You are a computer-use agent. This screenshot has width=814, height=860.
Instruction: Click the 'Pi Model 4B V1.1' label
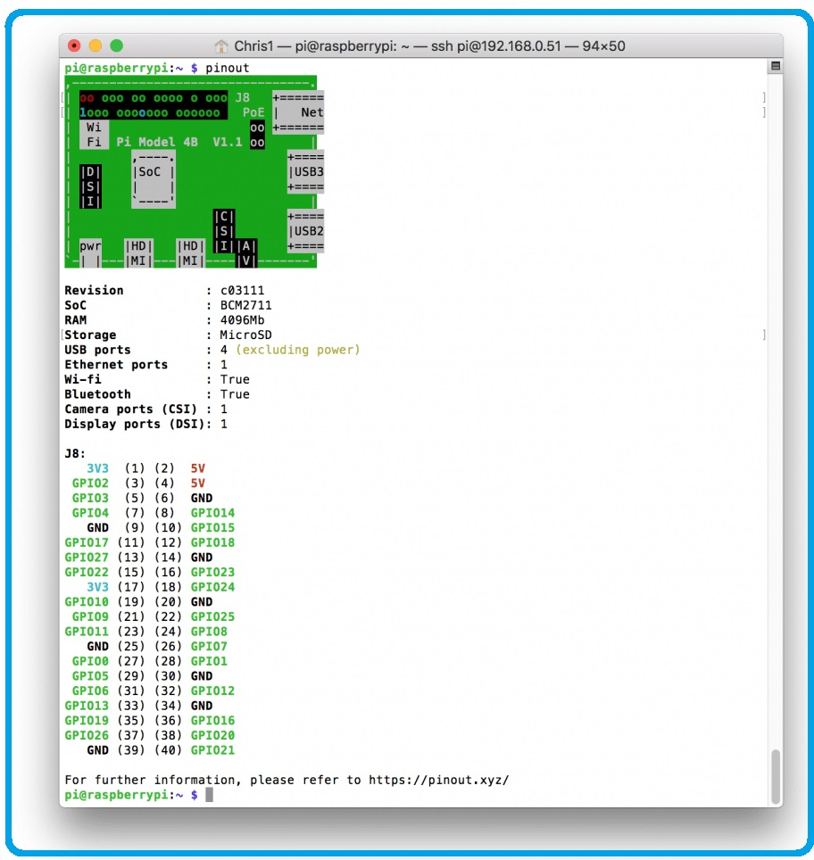tap(179, 142)
